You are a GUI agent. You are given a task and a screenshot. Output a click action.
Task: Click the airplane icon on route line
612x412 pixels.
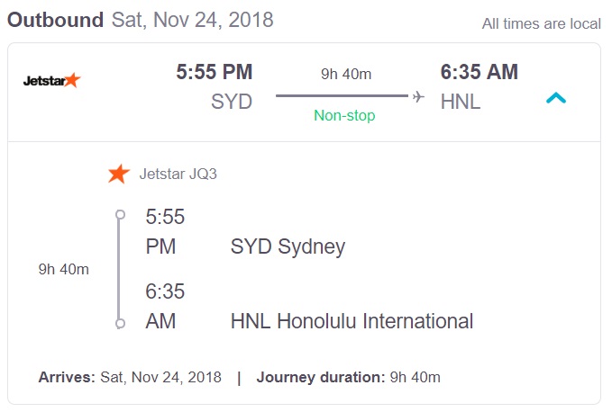pos(418,96)
